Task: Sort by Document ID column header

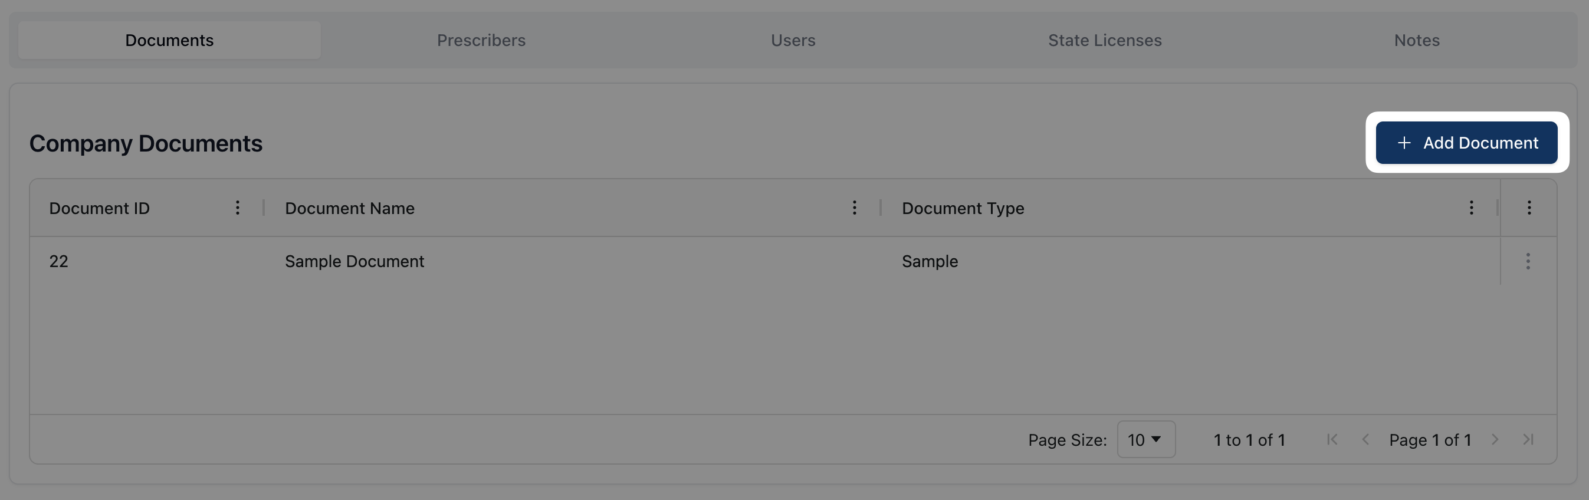Action: click(99, 208)
